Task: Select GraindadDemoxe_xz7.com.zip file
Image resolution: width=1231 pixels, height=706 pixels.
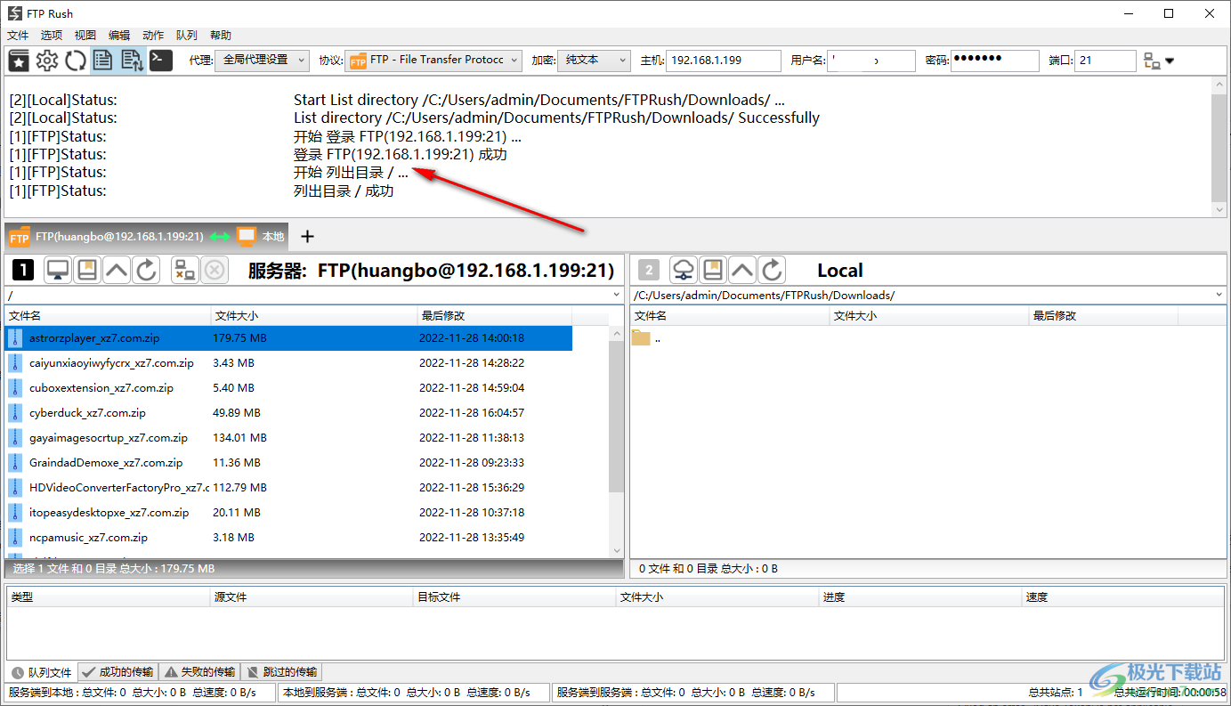Action: pyautogui.click(x=288, y=463)
